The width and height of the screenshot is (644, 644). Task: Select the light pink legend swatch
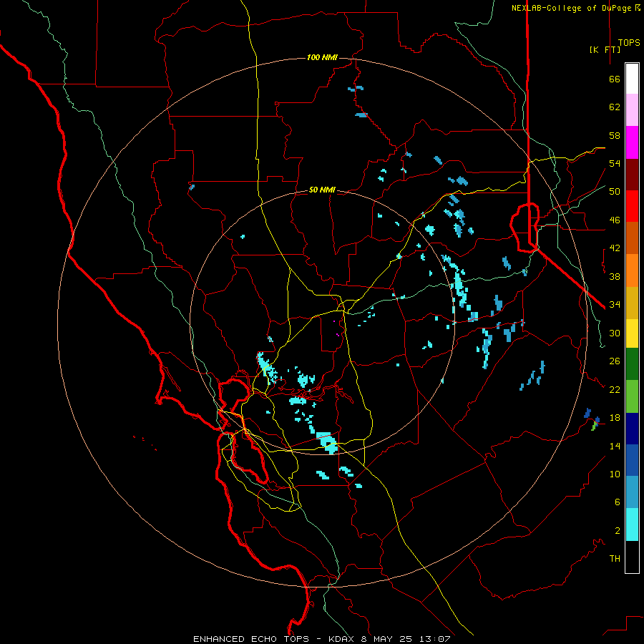click(x=632, y=110)
